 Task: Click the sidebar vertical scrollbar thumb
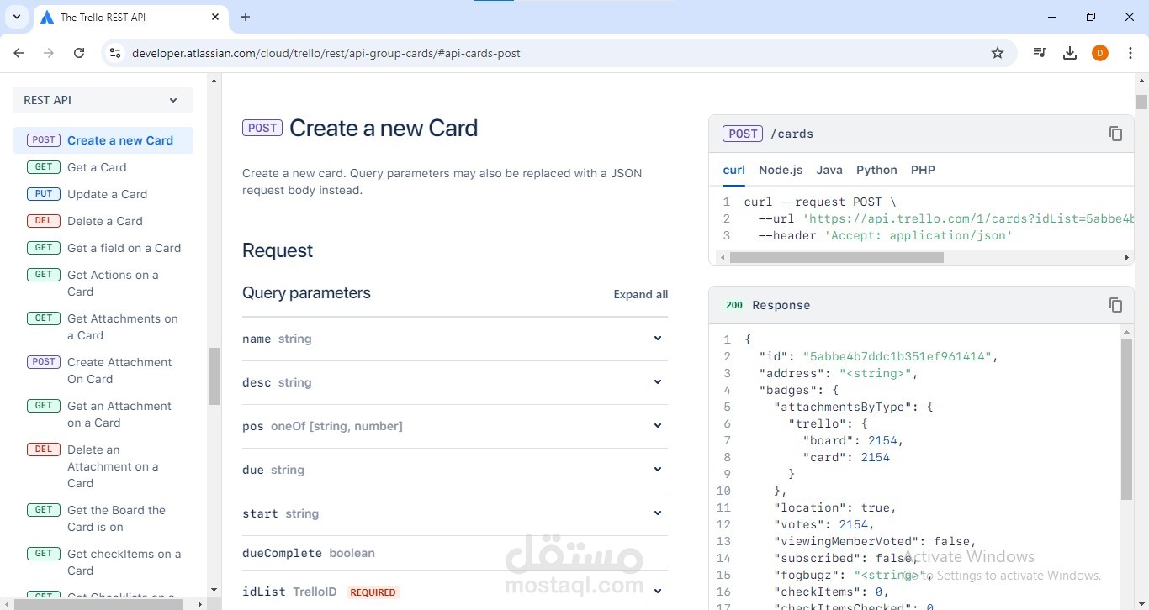[x=214, y=376]
